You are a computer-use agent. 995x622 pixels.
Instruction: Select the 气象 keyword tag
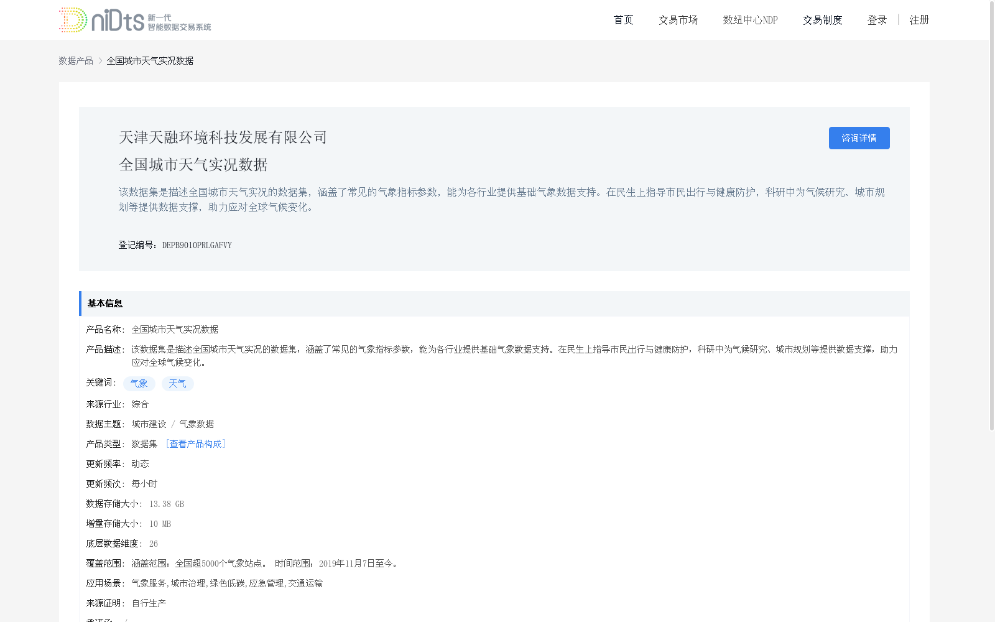pyautogui.click(x=139, y=384)
